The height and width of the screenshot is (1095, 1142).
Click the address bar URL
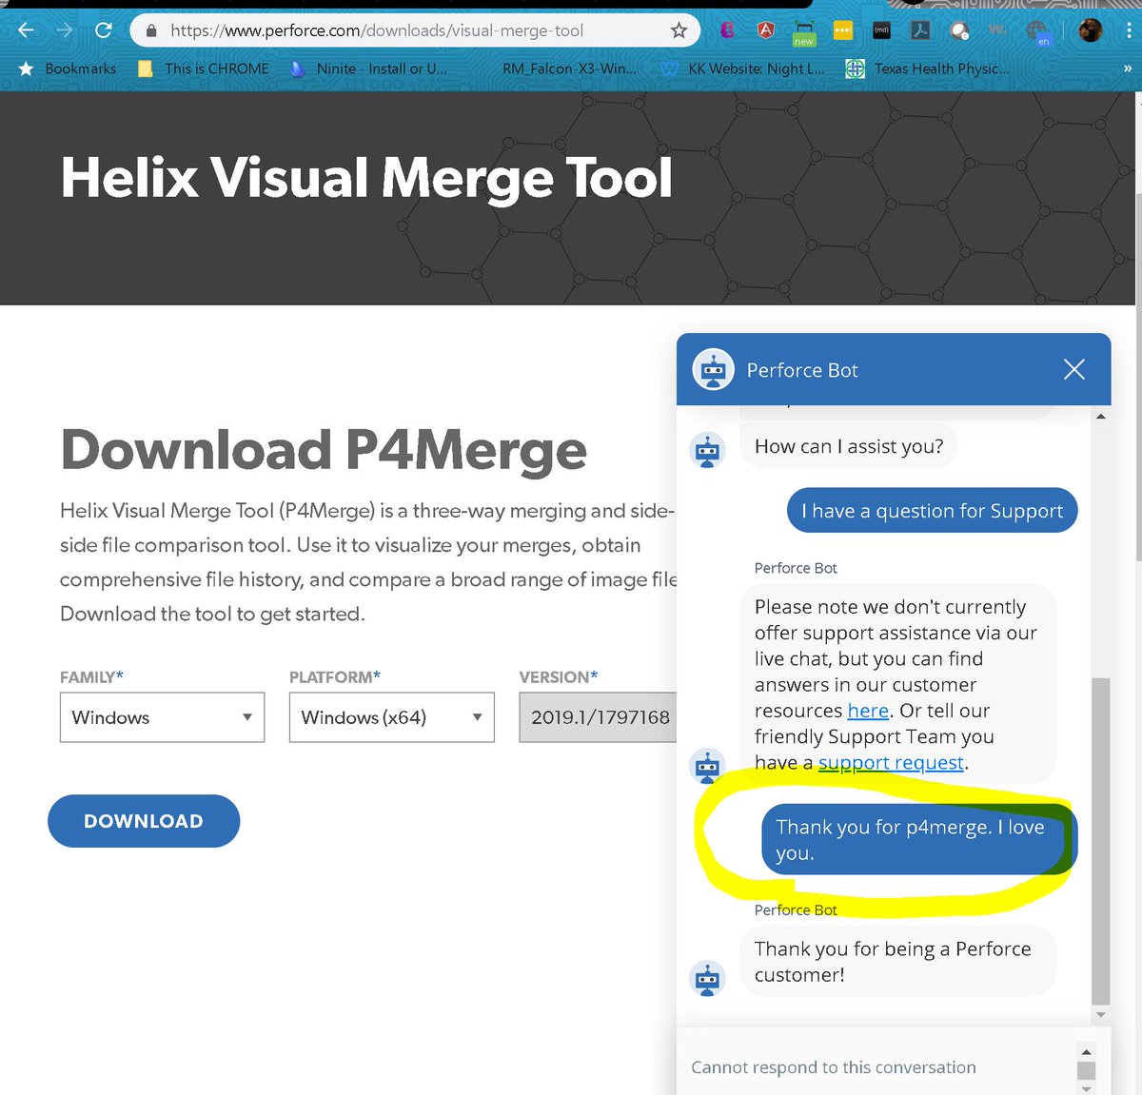pyautogui.click(x=377, y=30)
